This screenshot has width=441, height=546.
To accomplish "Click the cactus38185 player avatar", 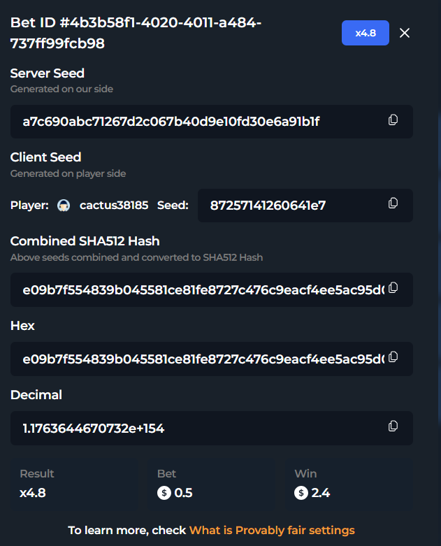I will pos(64,206).
